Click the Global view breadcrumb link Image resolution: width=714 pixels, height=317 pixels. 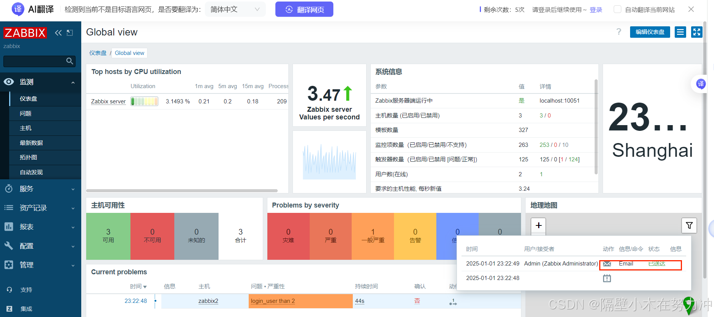click(x=130, y=53)
